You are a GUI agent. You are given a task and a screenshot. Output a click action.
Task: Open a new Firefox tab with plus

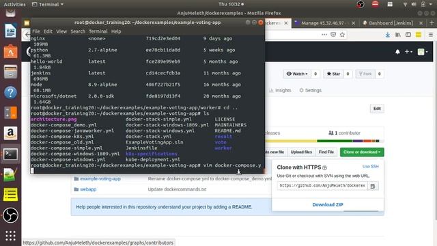[432, 23]
